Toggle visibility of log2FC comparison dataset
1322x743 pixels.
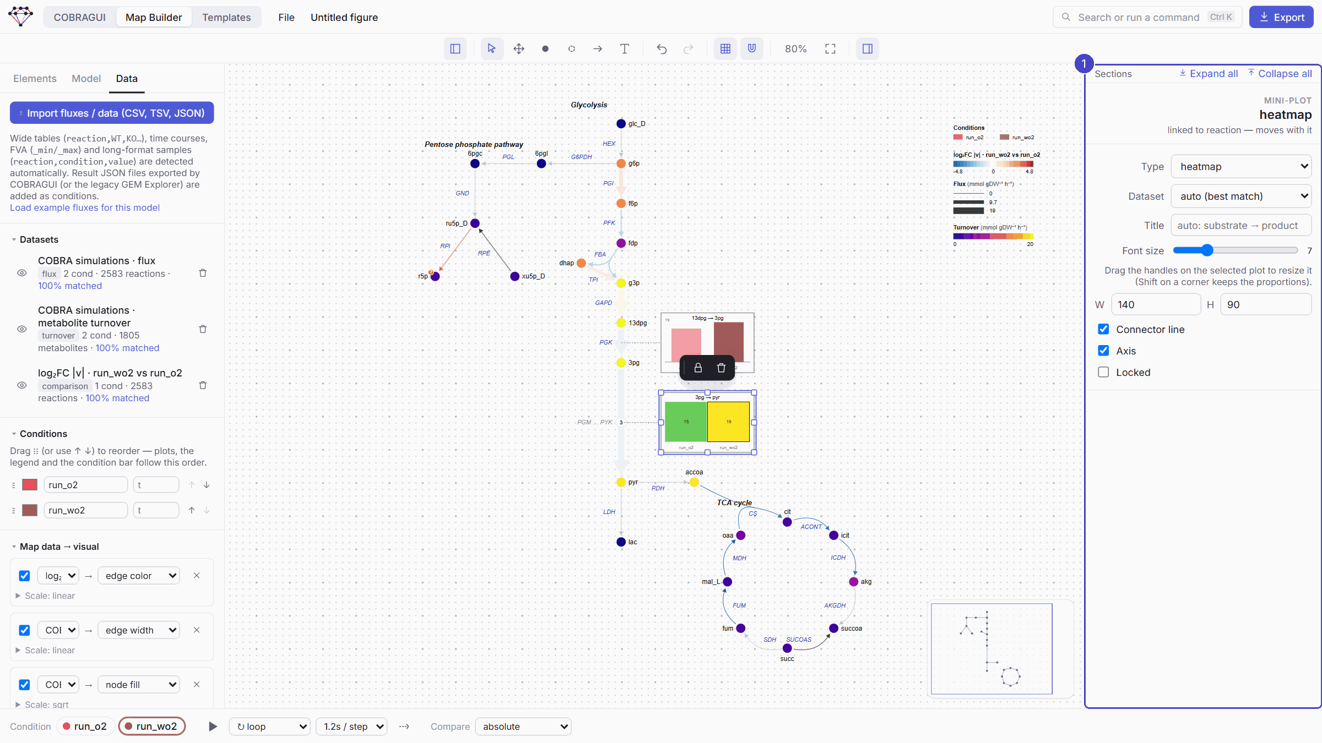(22, 385)
